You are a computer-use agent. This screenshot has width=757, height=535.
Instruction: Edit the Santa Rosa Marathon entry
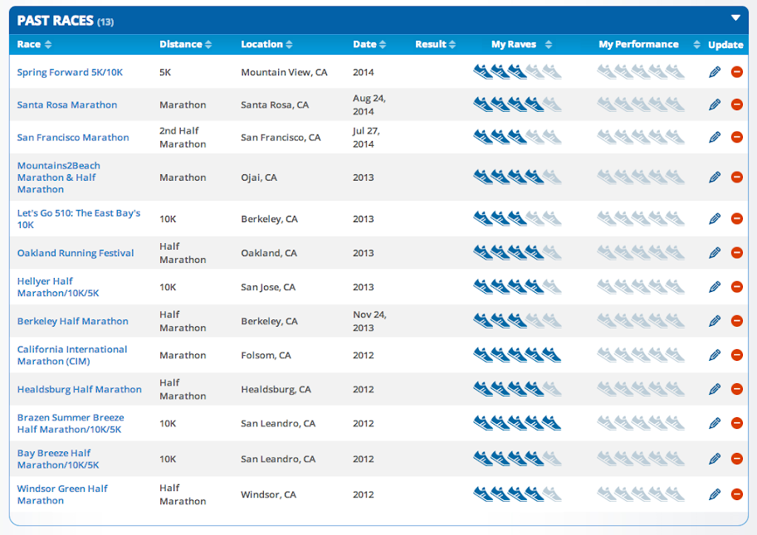pyautogui.click(x=715, y=105)
